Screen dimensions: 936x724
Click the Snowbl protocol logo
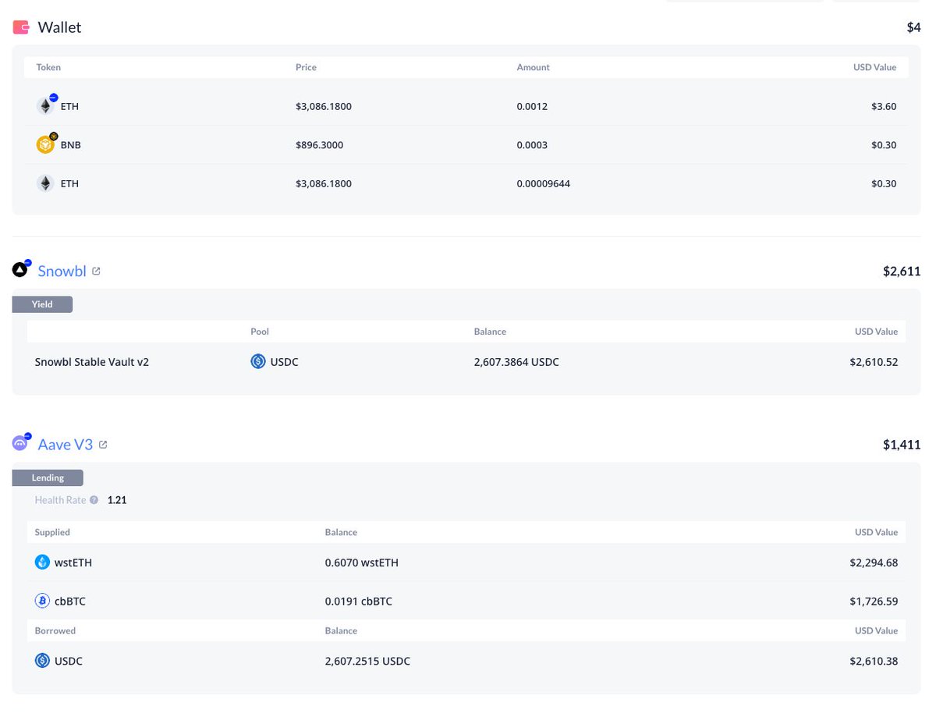[21, 270]
